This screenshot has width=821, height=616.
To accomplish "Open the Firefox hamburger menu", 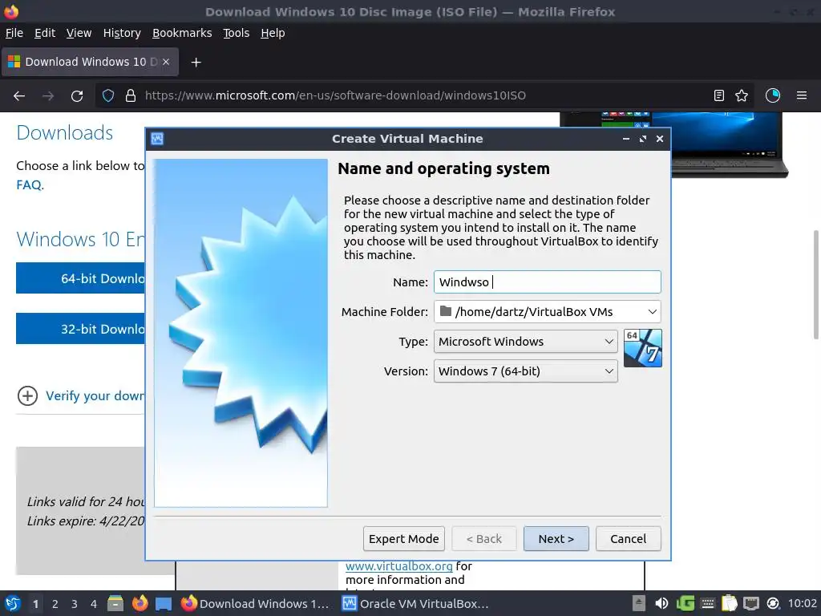I will point(802,95).
